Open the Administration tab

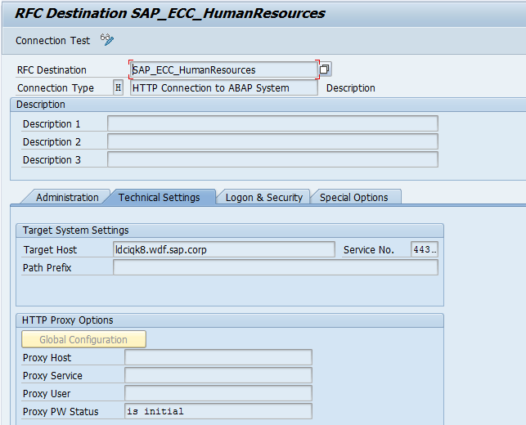tap(67, 197)
